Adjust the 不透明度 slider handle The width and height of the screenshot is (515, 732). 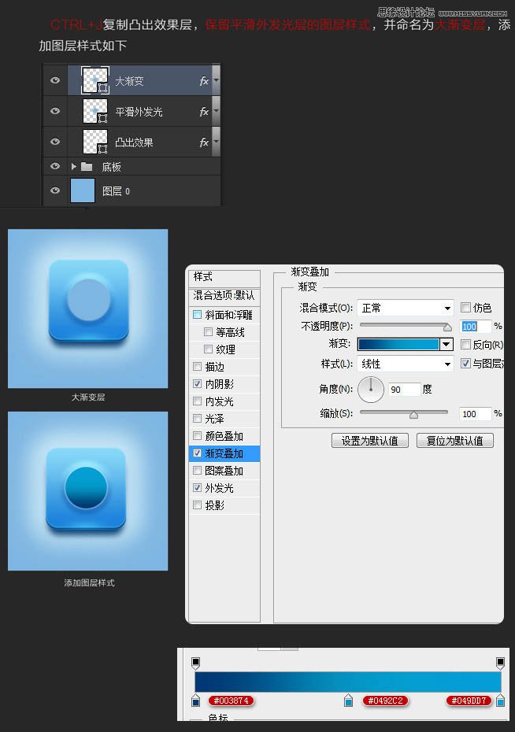pos(447,327)
